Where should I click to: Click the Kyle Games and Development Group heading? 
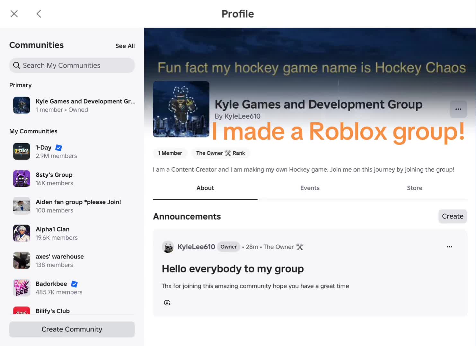[x=319, y=104]
